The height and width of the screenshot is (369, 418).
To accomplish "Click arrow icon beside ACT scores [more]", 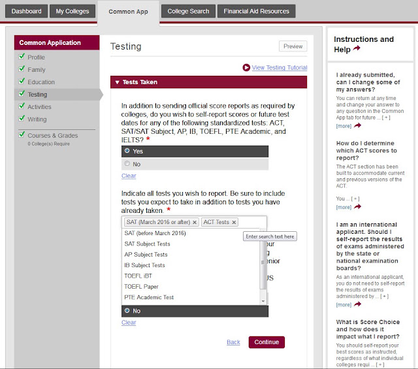I will [x=357, y=206].
